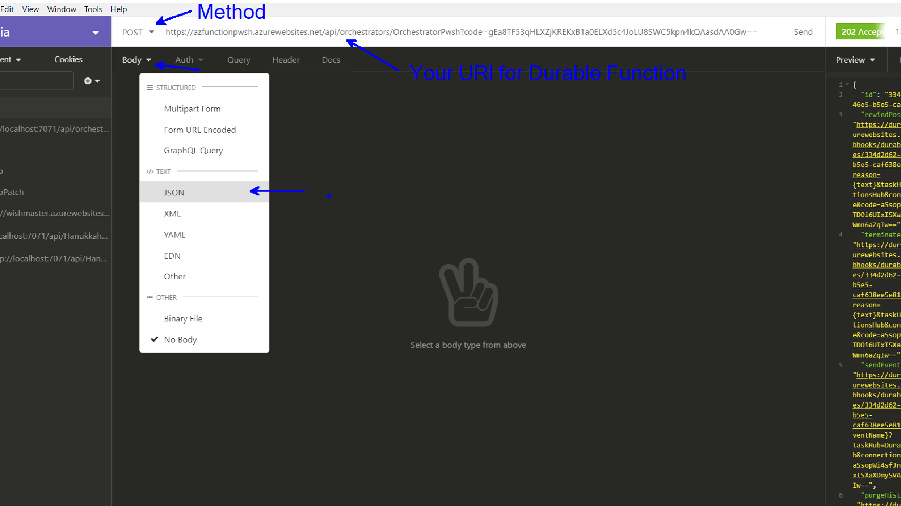
Task: Pick Binary File body type
Action: (183, 319)
